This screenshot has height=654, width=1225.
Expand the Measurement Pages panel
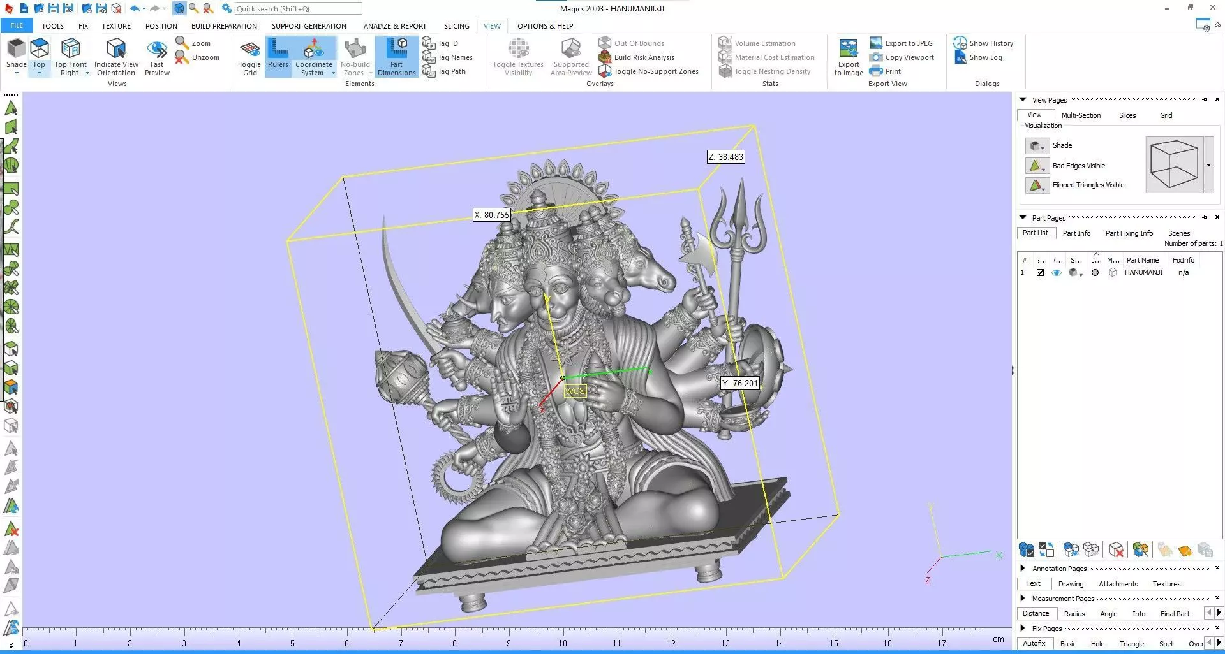click(x=1022, y=599)
